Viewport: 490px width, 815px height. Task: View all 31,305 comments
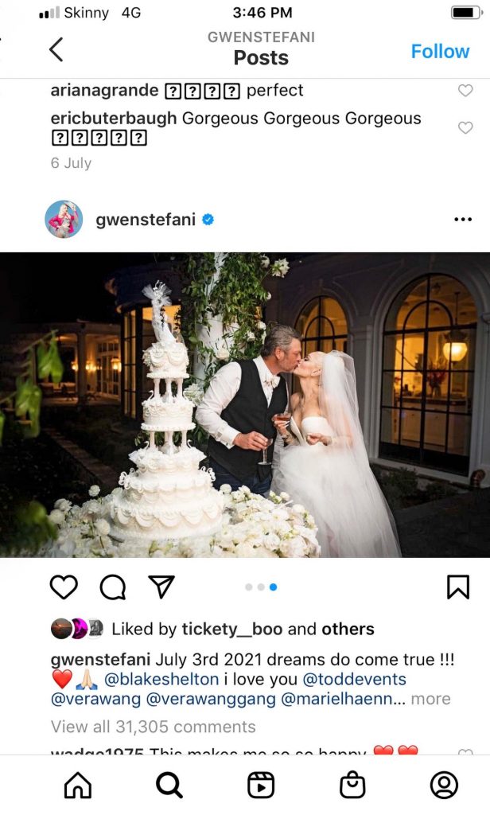(154, 727)
